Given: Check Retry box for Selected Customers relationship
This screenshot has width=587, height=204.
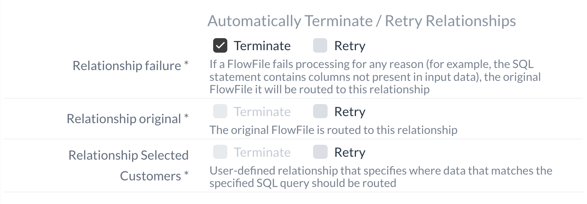Looking at the screenshot, I should point(320,152).
